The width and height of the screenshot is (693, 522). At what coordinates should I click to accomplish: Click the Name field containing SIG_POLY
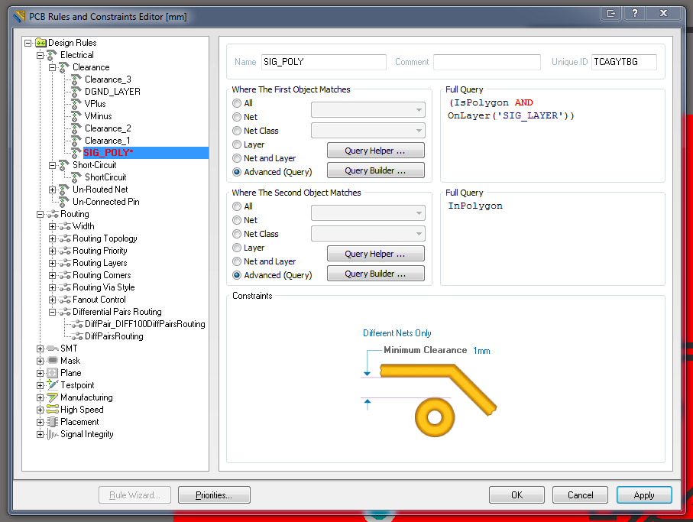pyautogui.click(x=324, y=62)
